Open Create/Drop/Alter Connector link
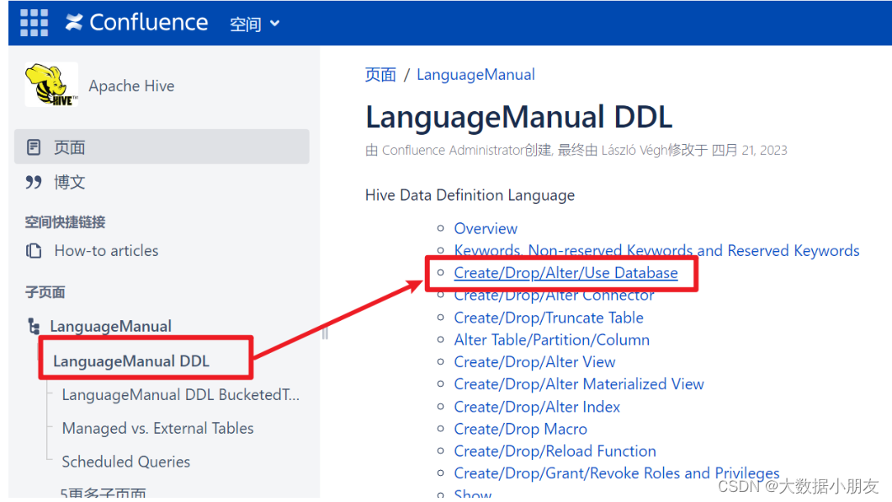 pyautogui.click(x=554, y=296)
